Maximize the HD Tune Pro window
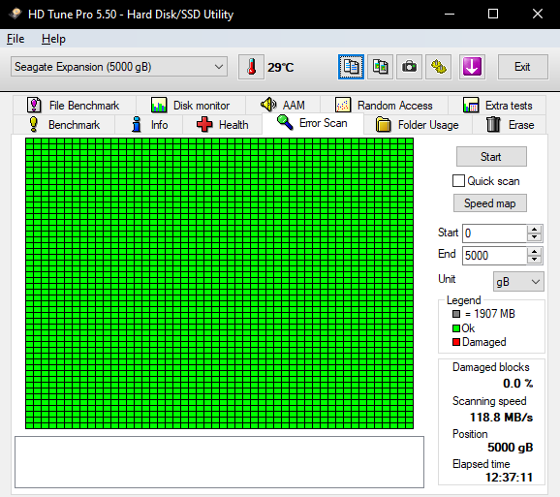The height and width of the screenshot is (497, 560). click(x=493, y=15)
